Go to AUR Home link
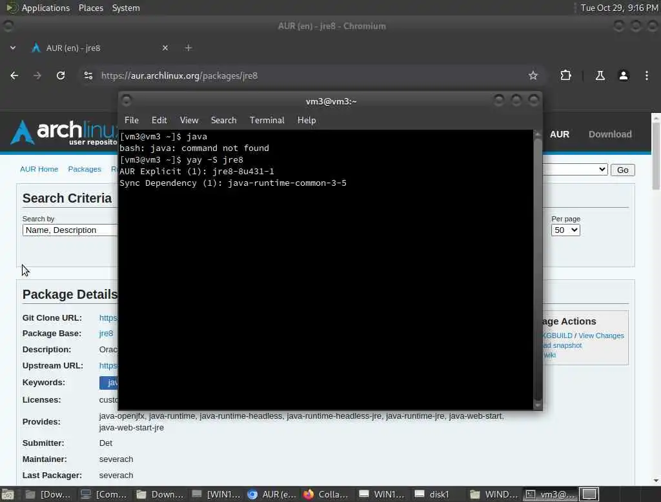 [39, 169]
